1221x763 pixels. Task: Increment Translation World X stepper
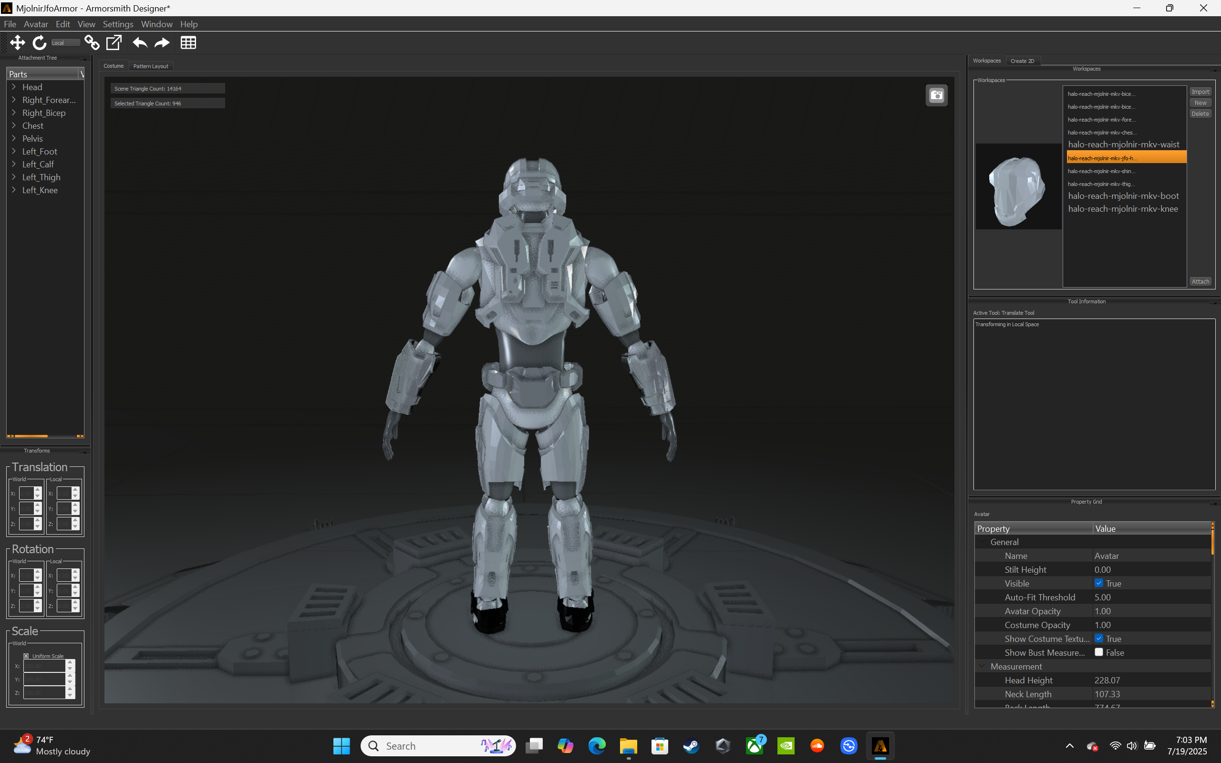[38, 491]
